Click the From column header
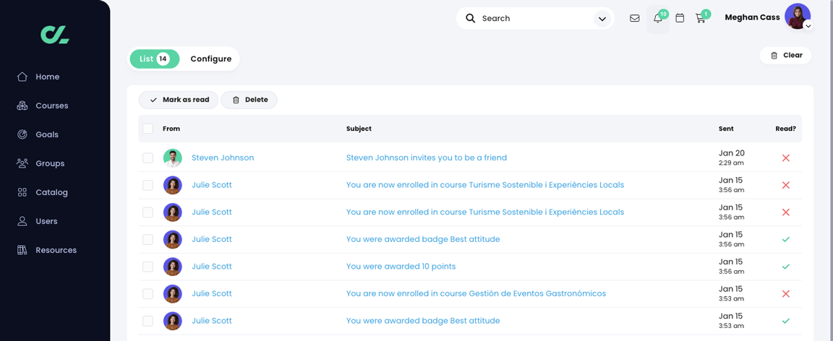This screenshot has width=833, height=341. point(171,129)
